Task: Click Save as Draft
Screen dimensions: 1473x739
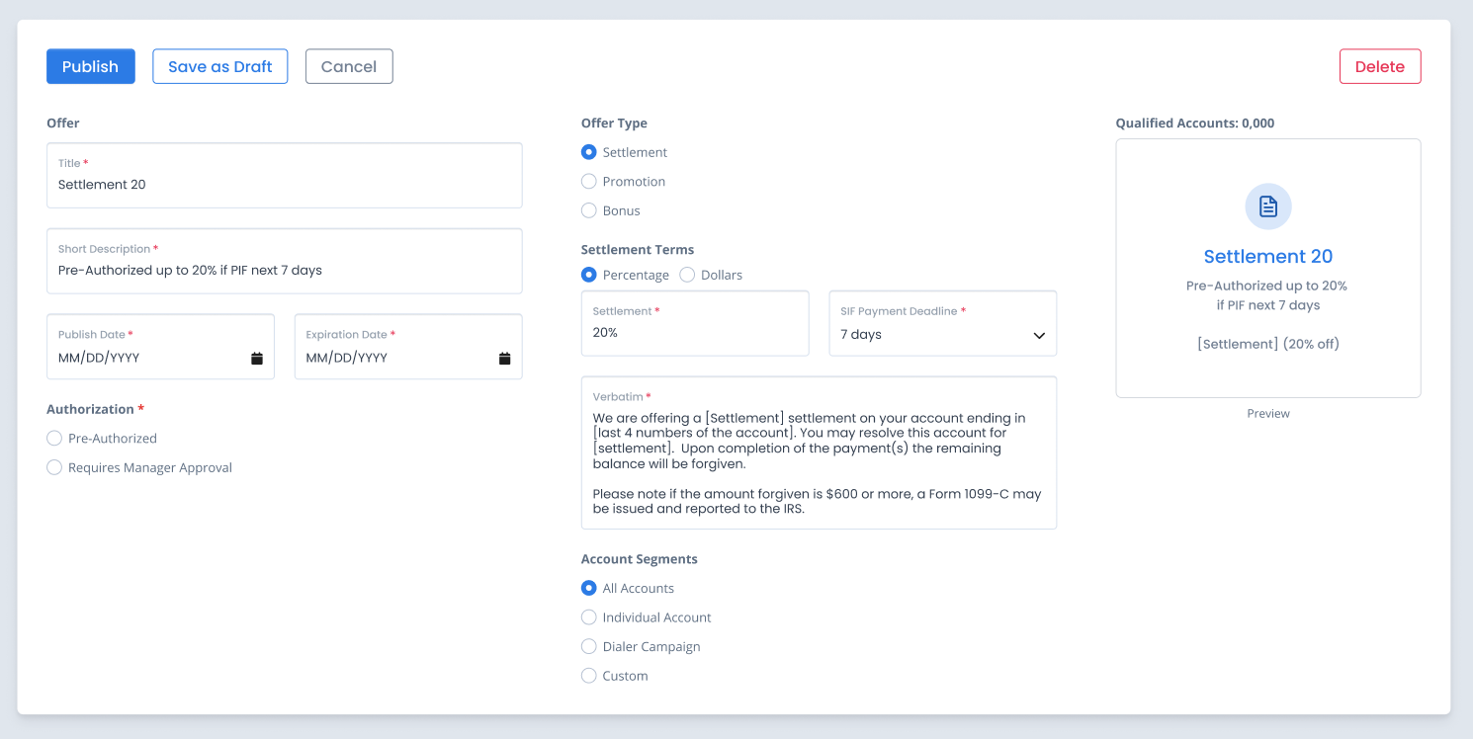Action: click(x=219, y=67)
